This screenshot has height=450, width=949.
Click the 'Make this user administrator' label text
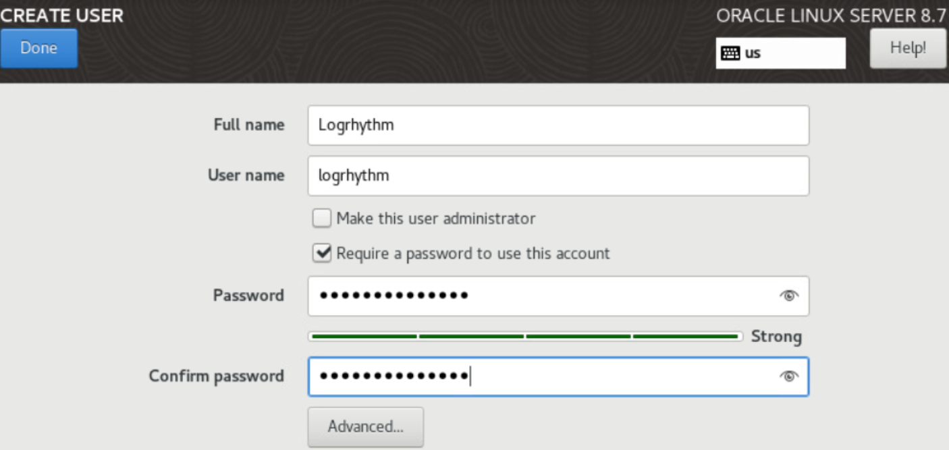tap(436, 219)
